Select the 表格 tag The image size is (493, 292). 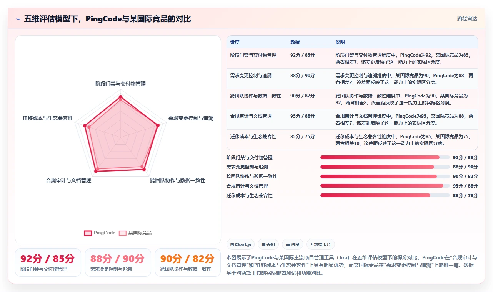268,244
